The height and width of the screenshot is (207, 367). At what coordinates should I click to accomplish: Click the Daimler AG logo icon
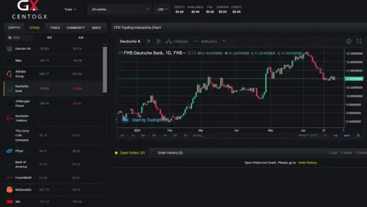tap(9, 49)
